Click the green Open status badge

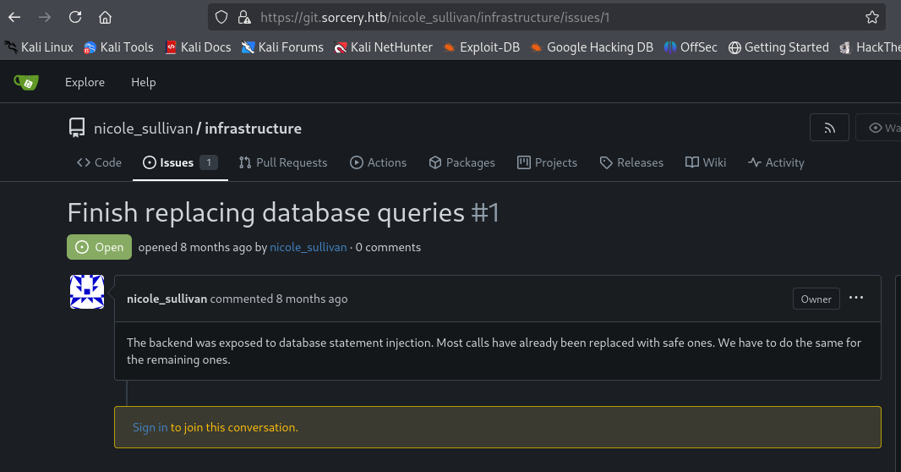click(100, 247)
